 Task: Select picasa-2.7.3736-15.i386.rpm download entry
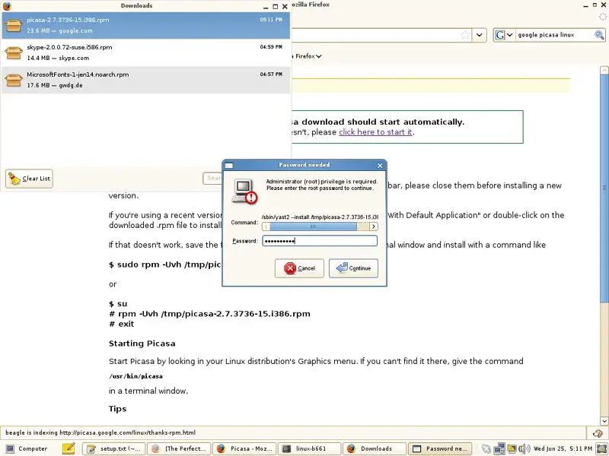click(145, 25)
